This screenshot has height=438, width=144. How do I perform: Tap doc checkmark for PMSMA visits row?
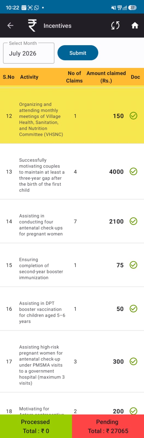coord(133,361)
